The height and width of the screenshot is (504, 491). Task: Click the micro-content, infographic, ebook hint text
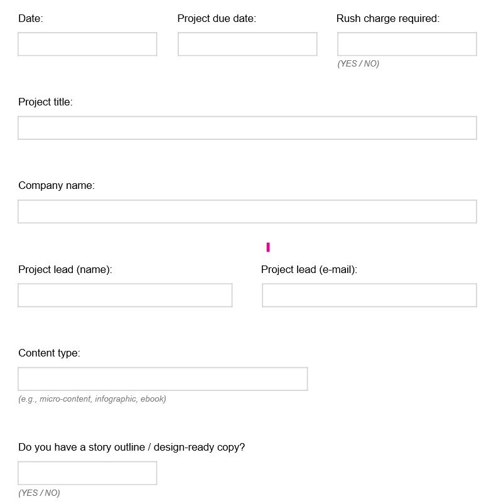click(92, 399)
